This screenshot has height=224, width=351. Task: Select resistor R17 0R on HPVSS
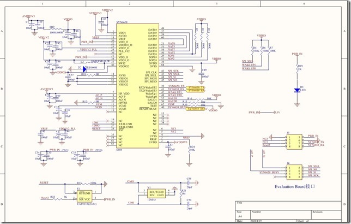pos(90,103)
